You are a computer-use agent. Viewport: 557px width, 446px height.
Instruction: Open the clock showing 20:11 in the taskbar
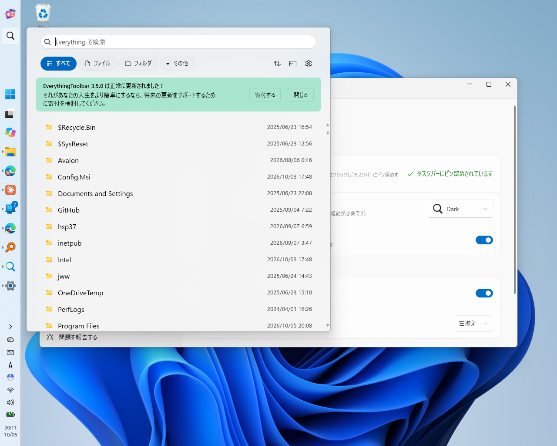(10, 431)
